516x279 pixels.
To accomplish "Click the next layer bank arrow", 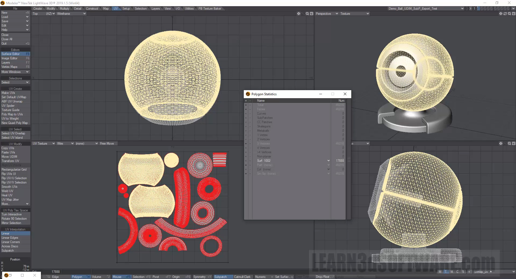I will point(470,9).
